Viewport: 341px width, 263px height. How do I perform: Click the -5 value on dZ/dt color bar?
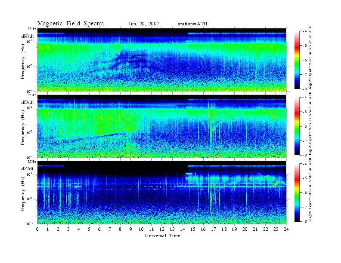pyautogui.click(x=305, y=178)
